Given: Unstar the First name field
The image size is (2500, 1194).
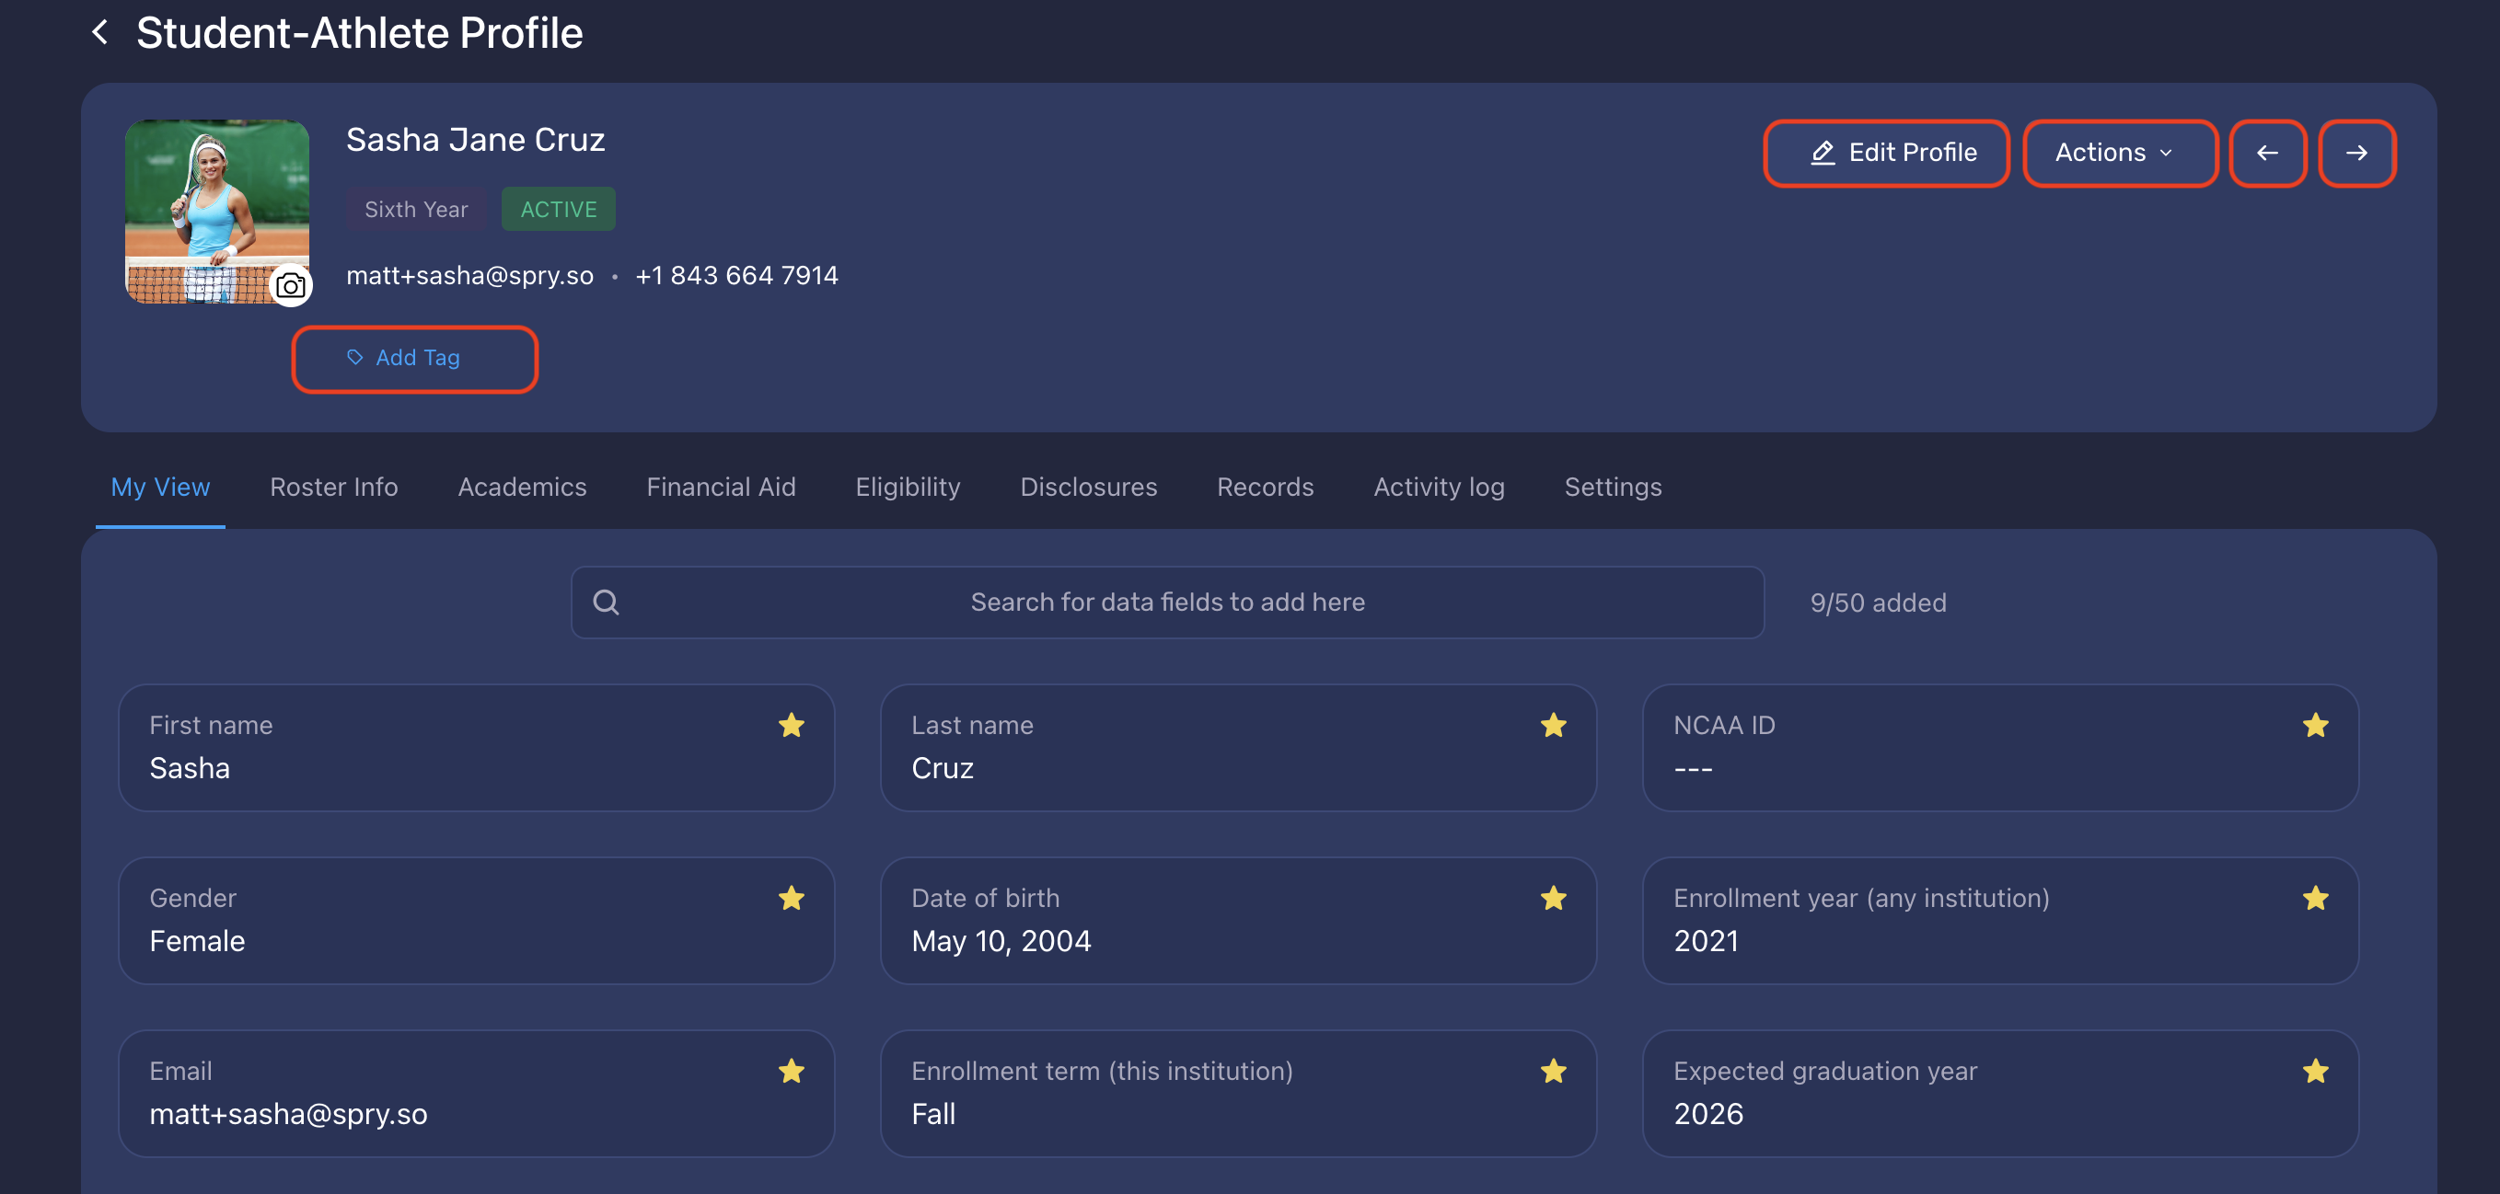Looking at the screenshot, I should coord(791,725).
